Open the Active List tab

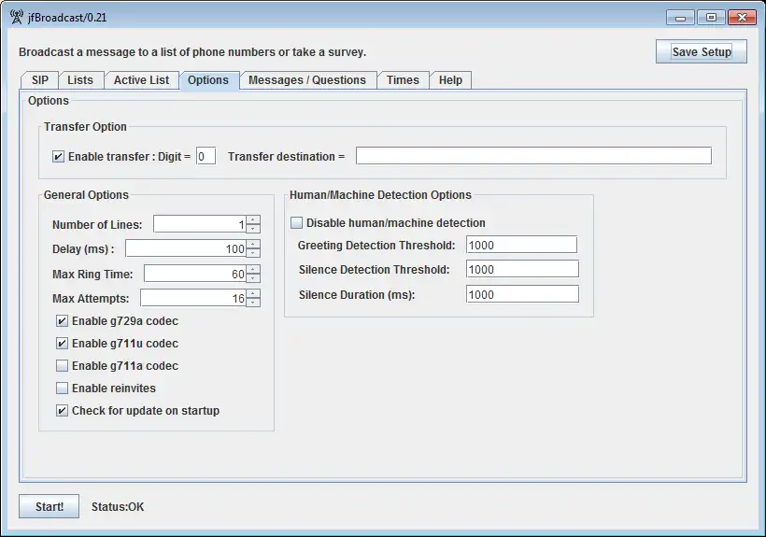pos(141,80)
